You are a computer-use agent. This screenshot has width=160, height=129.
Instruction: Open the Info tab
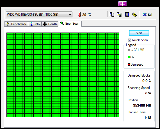pos(35,24)
